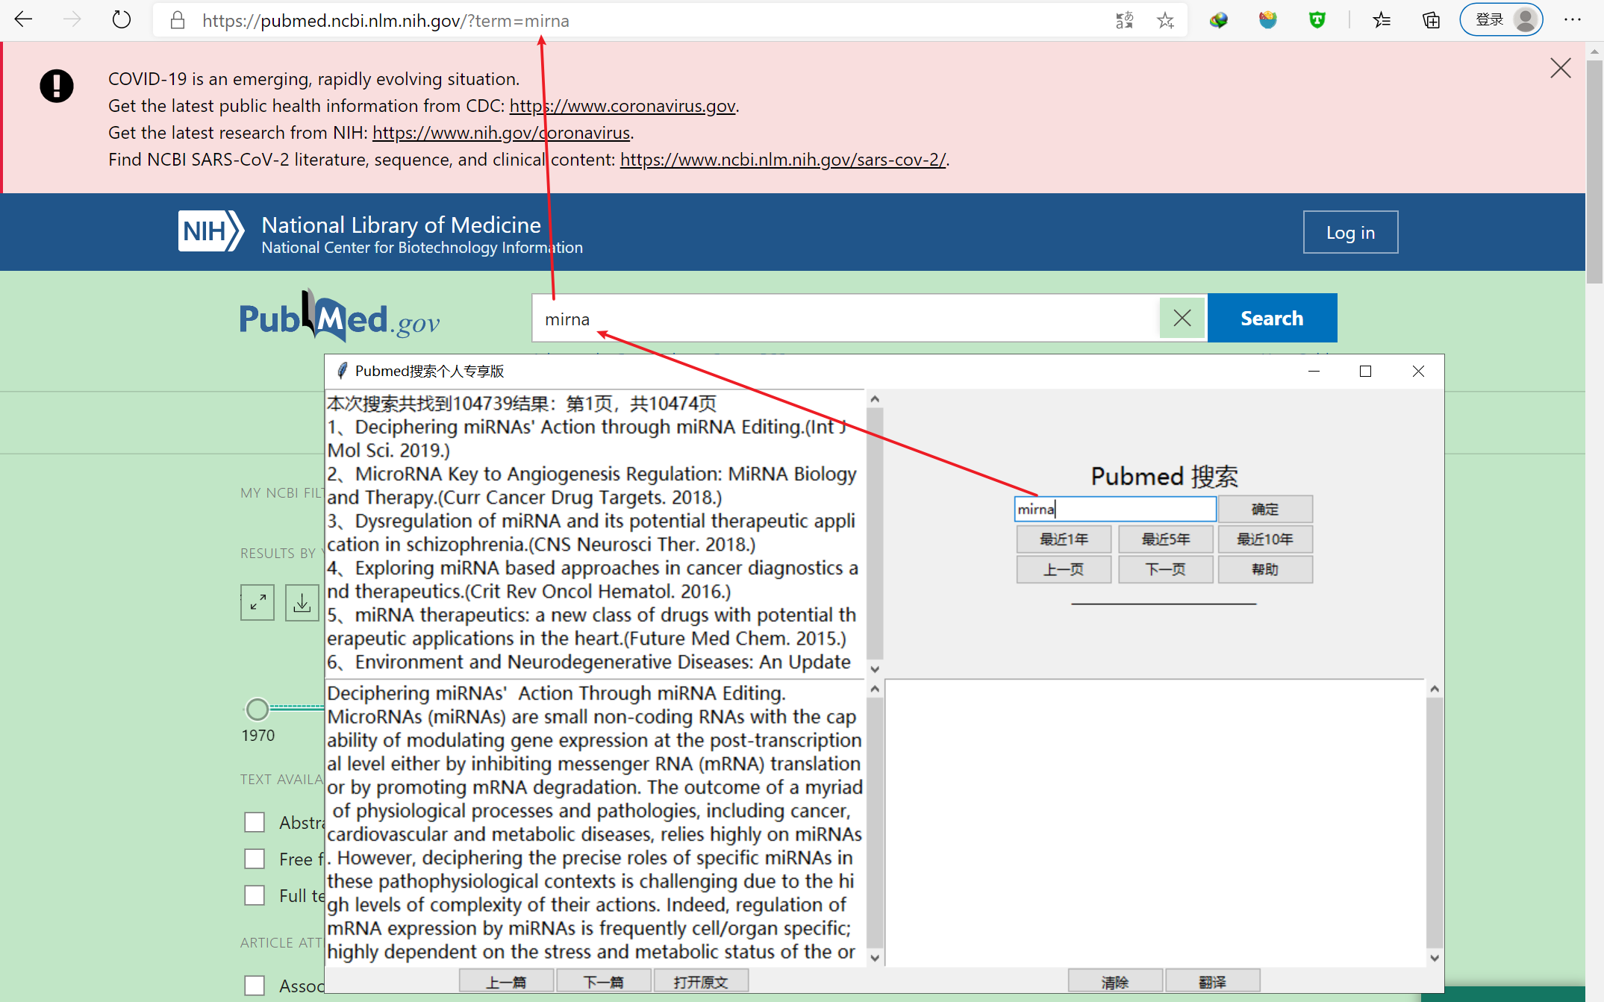Tick the Associated data checkbox
1604x1002 pixels.
[255, 985]
